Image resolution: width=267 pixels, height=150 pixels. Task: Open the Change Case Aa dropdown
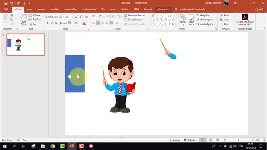[76, 23]
